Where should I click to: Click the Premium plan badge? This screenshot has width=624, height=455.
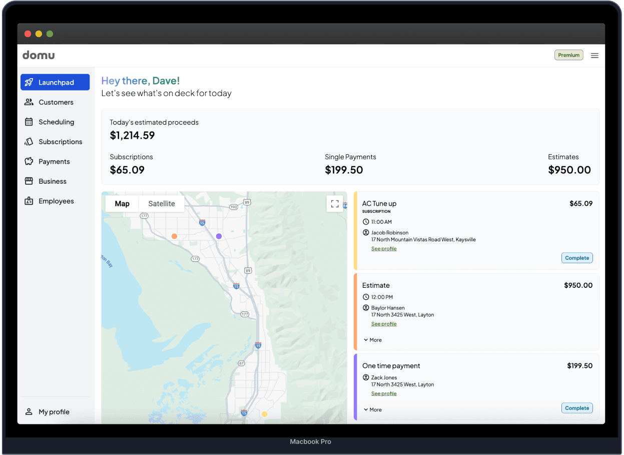[568, 55]
